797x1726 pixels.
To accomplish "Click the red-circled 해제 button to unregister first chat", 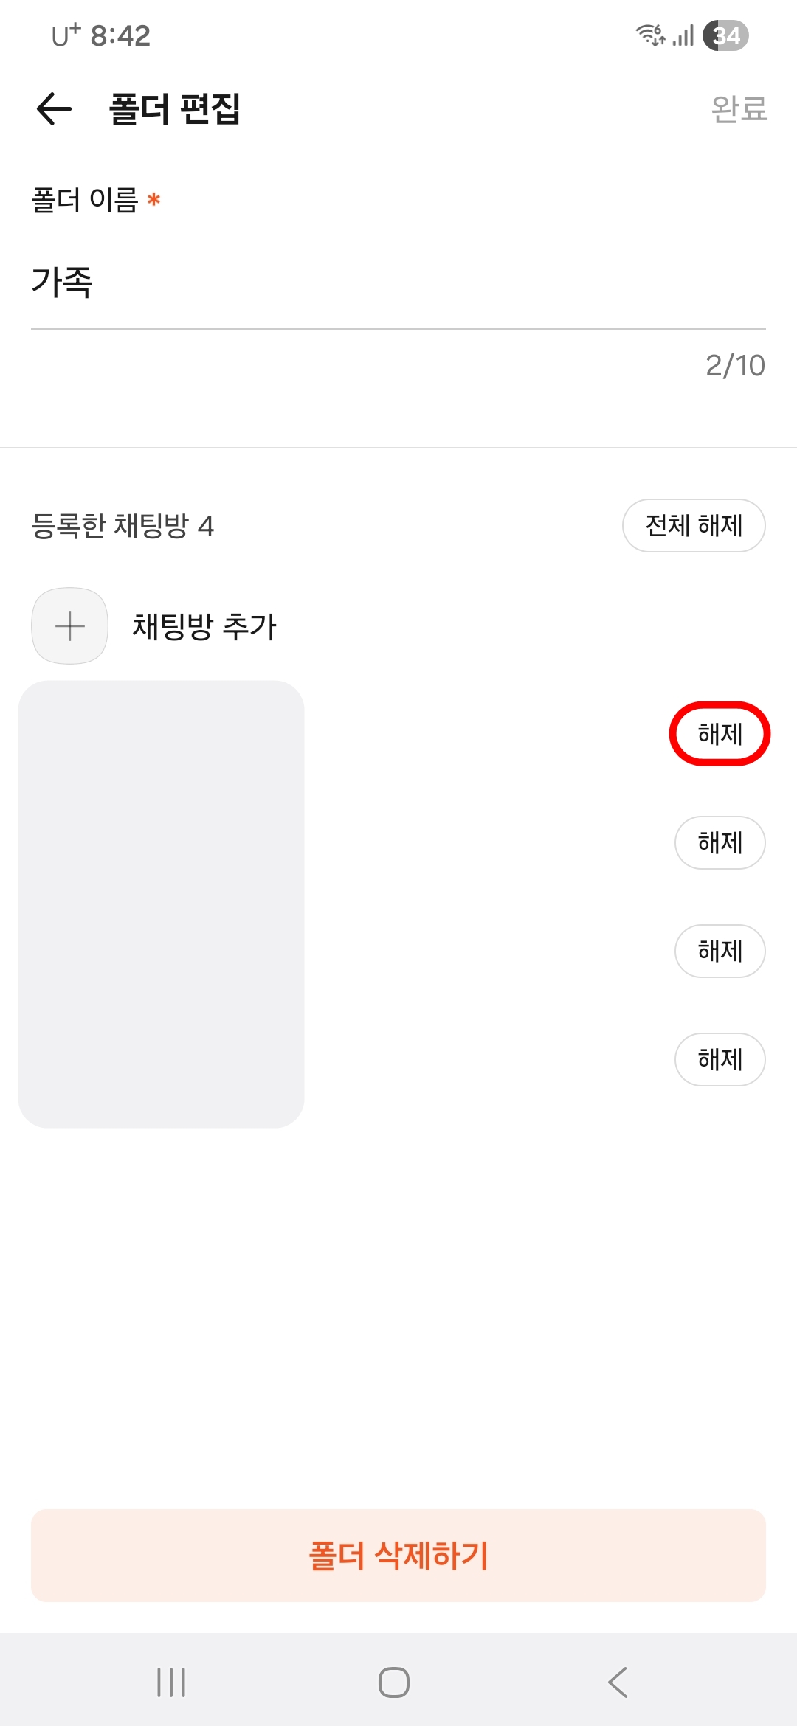I will click(720, 734).
